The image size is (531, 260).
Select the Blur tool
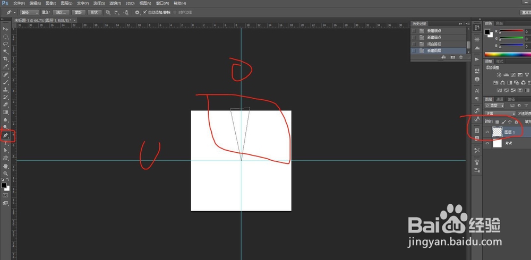tap(5, 119)
